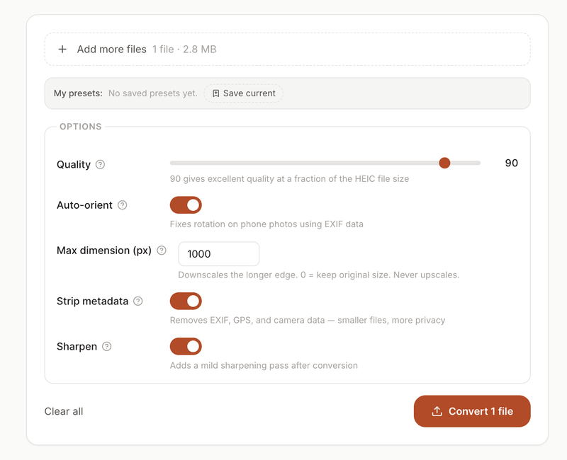Open the Max dimension help question-mark icon
567x460 pixels.
click(162, 251)
